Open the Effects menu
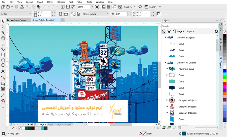The image size is (227, 137). pyautogui.click(x=50, y=2)
